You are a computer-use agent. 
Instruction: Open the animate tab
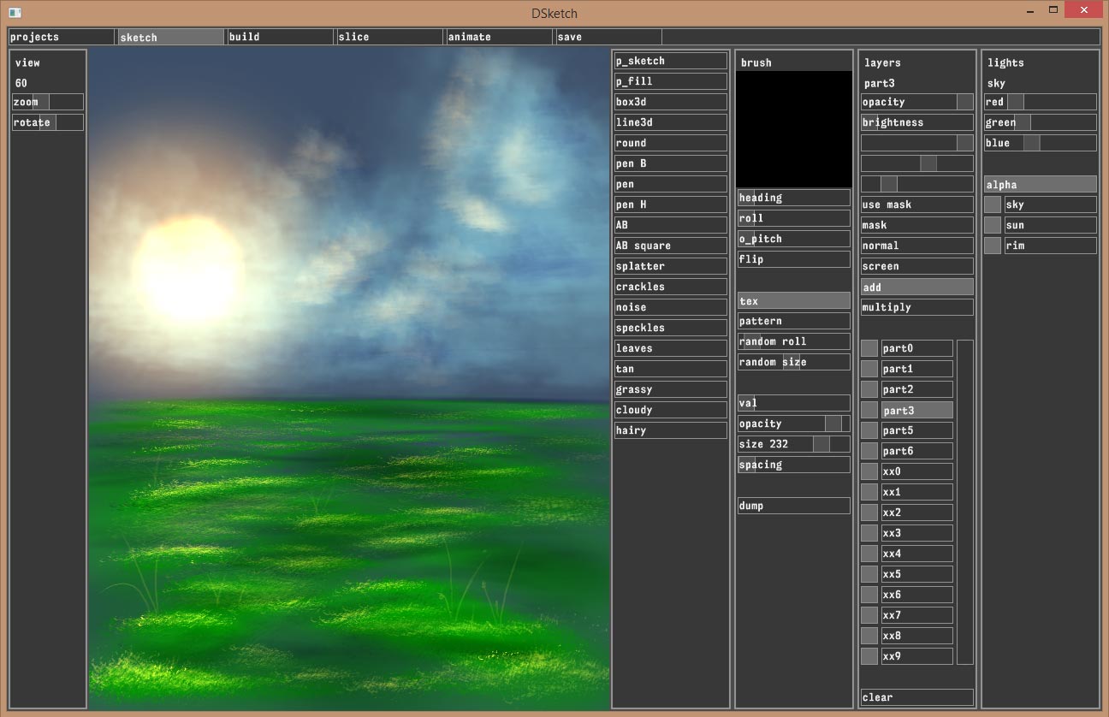(x=498, y=37)
